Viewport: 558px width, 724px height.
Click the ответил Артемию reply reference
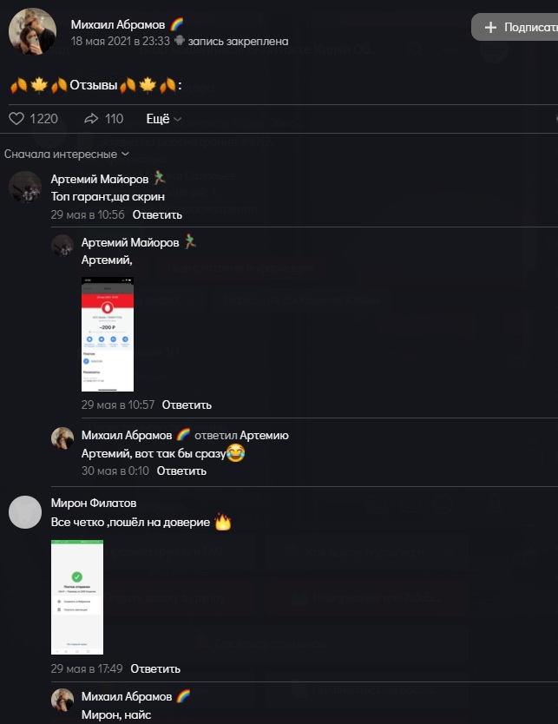[x=241, y=436]
